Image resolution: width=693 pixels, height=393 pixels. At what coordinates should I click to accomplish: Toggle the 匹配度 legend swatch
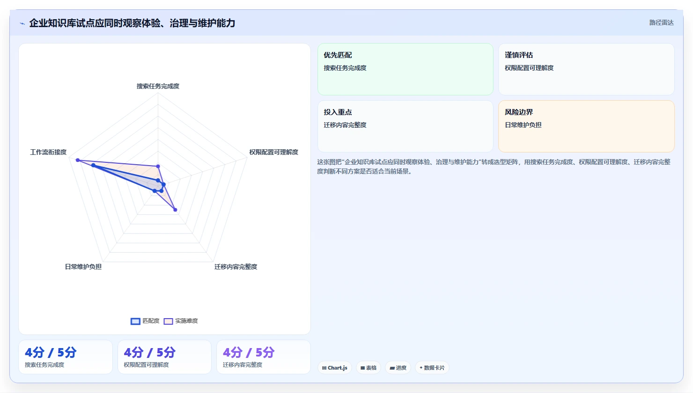(135, 321)
